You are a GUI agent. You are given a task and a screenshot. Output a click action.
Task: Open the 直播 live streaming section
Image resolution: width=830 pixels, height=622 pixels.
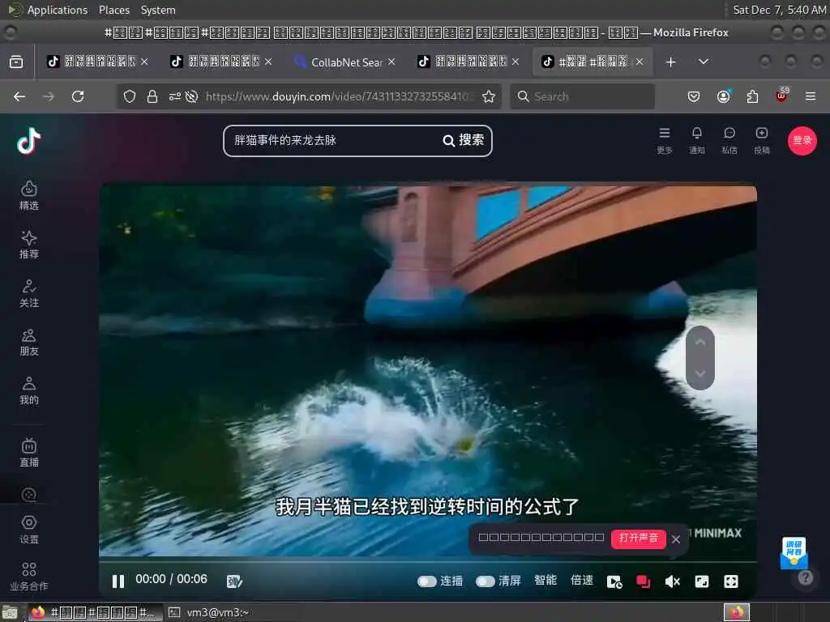pos(29,454)
